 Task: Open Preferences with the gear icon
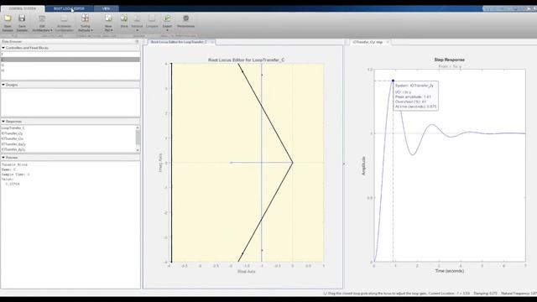pos(185,18)
